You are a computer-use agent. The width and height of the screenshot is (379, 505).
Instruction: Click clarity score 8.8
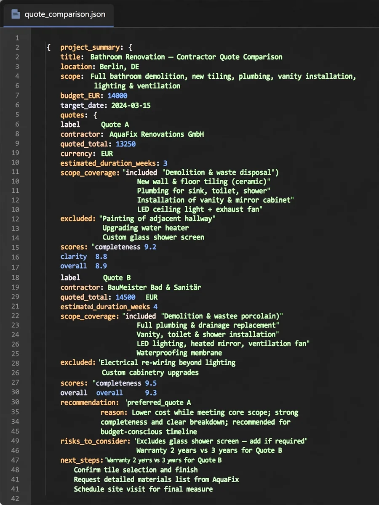click(101, 256)
